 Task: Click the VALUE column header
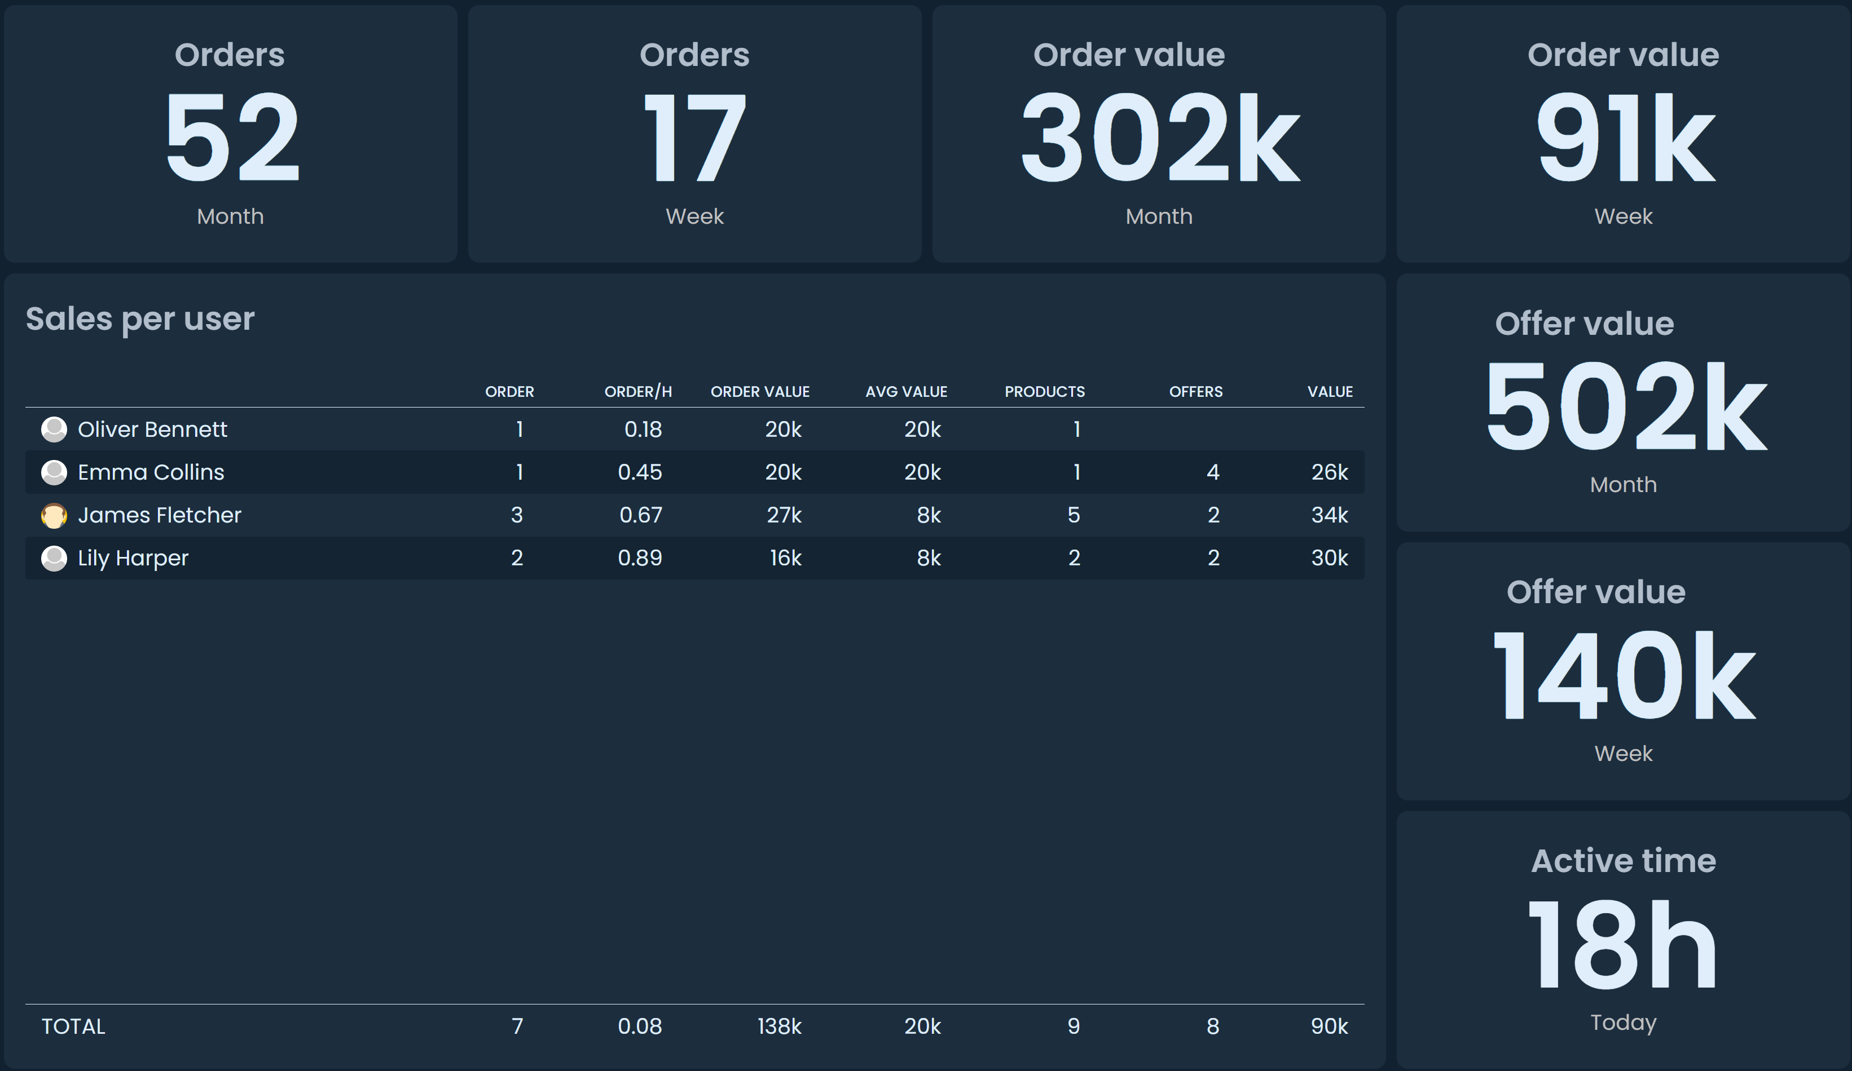tap(1328, 392)
